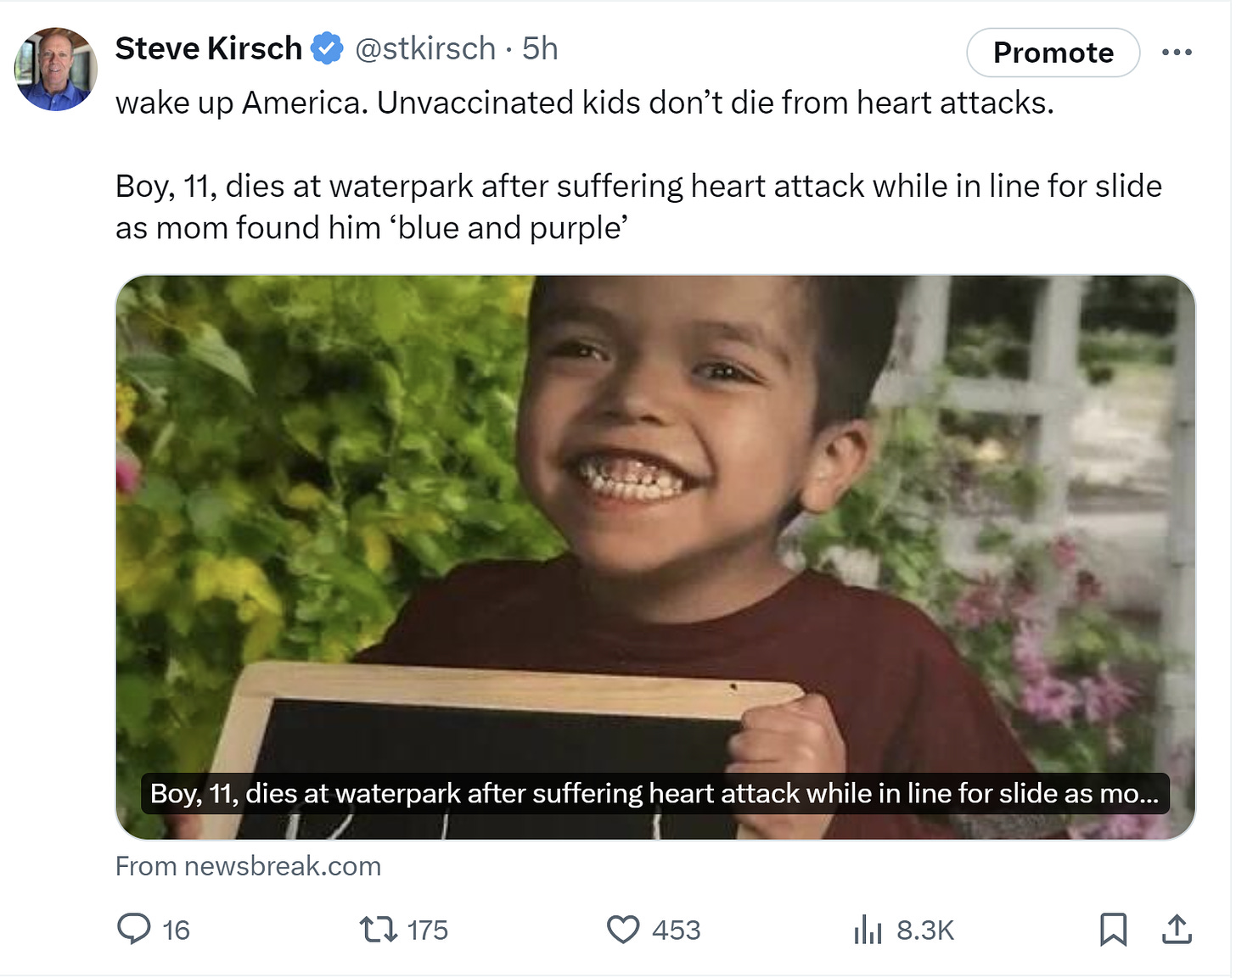Click the From newsbreak.com source link
The height and width of the screenshot is (978, 1236).
coord(248,866)
